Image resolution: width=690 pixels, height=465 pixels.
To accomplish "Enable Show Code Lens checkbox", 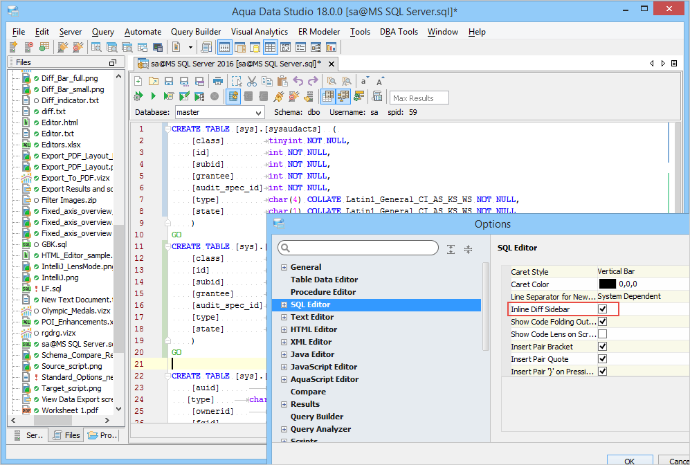I will [x=602, y=334].
